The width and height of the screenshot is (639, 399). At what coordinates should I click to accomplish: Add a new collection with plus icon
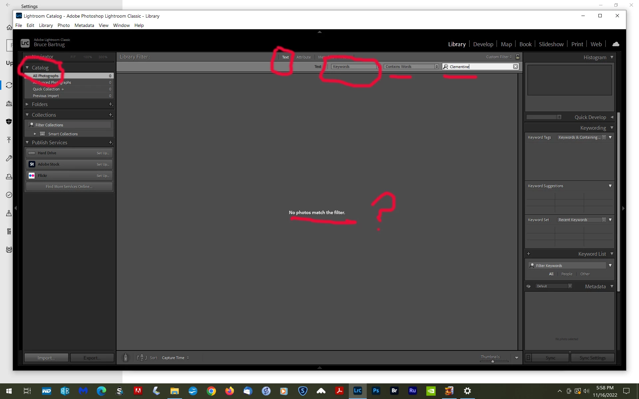(110, 115)
